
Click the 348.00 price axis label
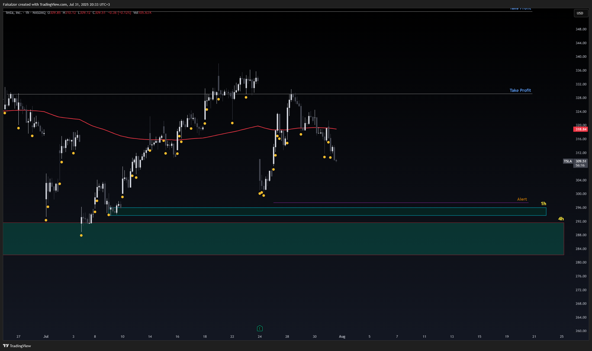tap(581, 29)
